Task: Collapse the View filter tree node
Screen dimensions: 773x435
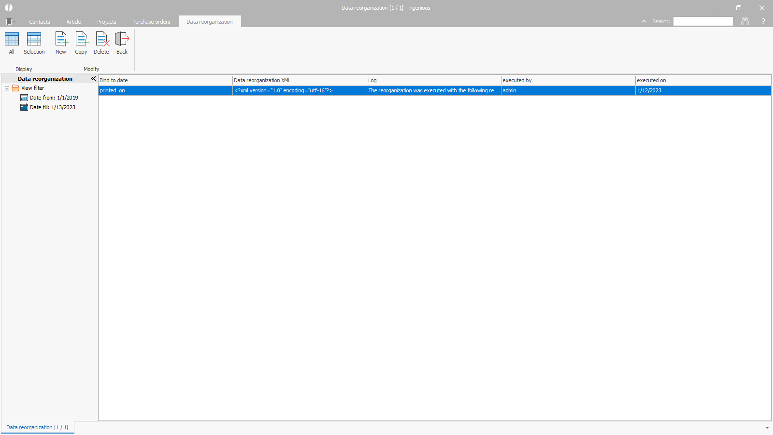Action: click(x=7, y=88)
